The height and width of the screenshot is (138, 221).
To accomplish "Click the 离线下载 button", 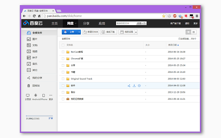I will pyautogui.click(x=109, y=32).
